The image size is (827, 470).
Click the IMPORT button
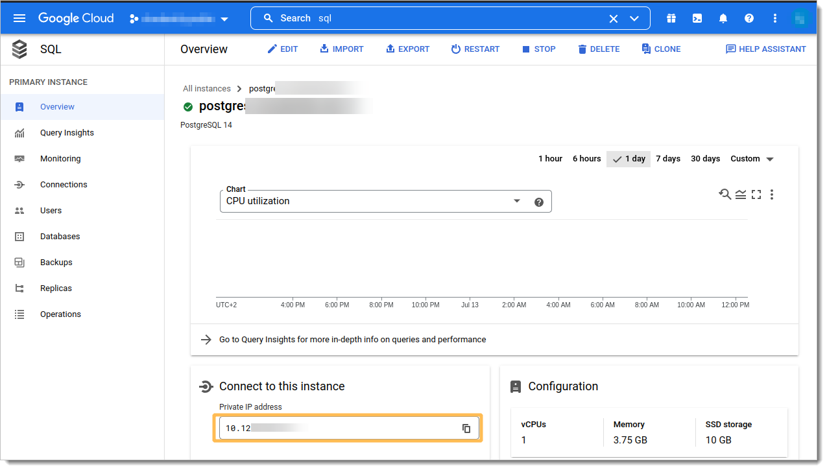click(342, 49)
